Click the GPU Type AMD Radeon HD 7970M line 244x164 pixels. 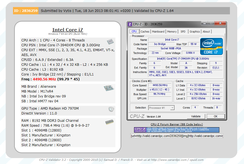(50, 108)
